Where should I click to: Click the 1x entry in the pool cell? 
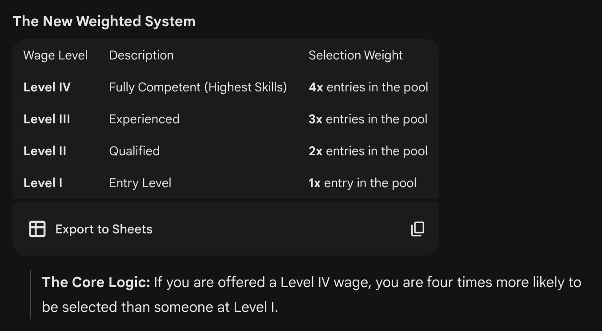[x=362, y=183]
